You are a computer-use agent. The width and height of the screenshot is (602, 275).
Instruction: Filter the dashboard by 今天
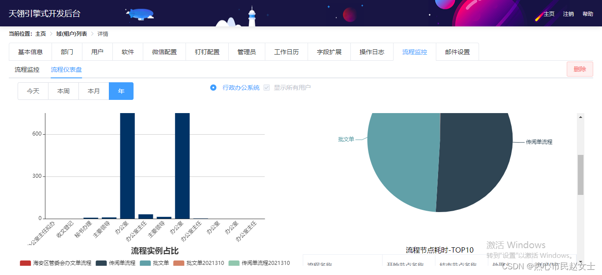(33, 91)
